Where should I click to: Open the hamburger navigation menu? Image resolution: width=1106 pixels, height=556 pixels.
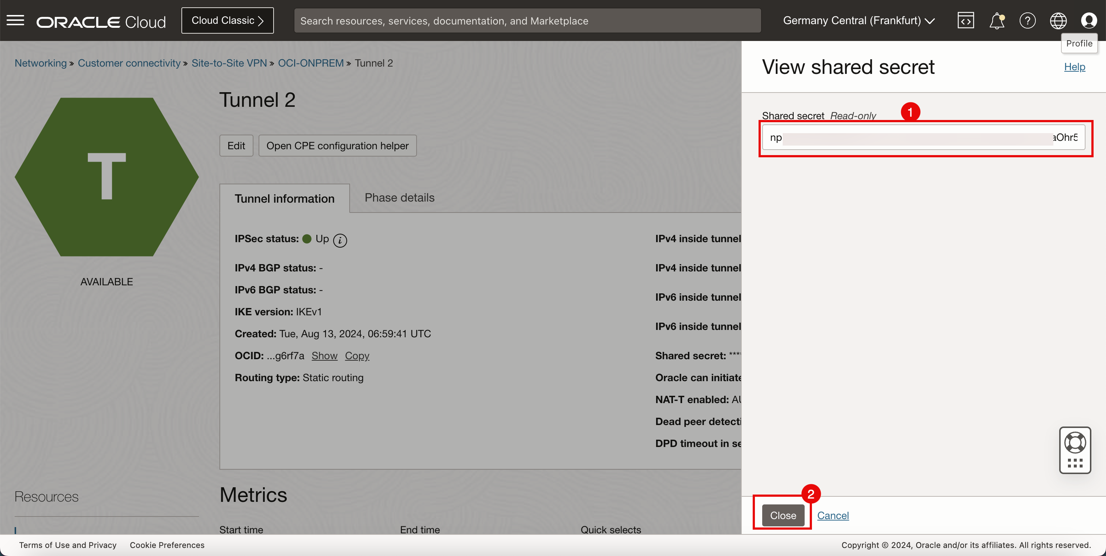[15, 20]
